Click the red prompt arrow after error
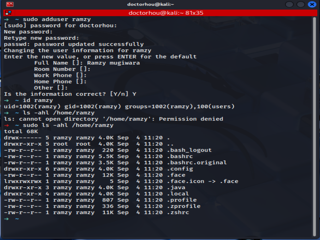Viewport: 320px width, 240px height. (7, 125)
